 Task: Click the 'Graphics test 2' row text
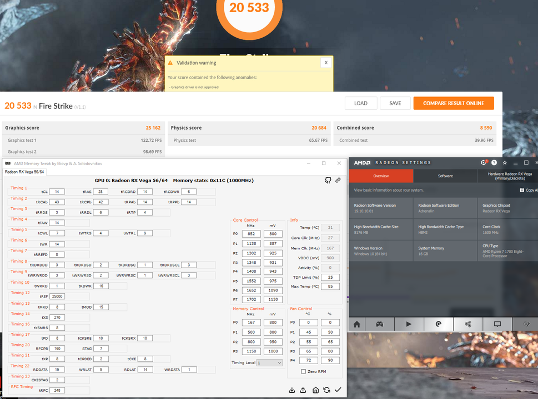click(22, 152)
